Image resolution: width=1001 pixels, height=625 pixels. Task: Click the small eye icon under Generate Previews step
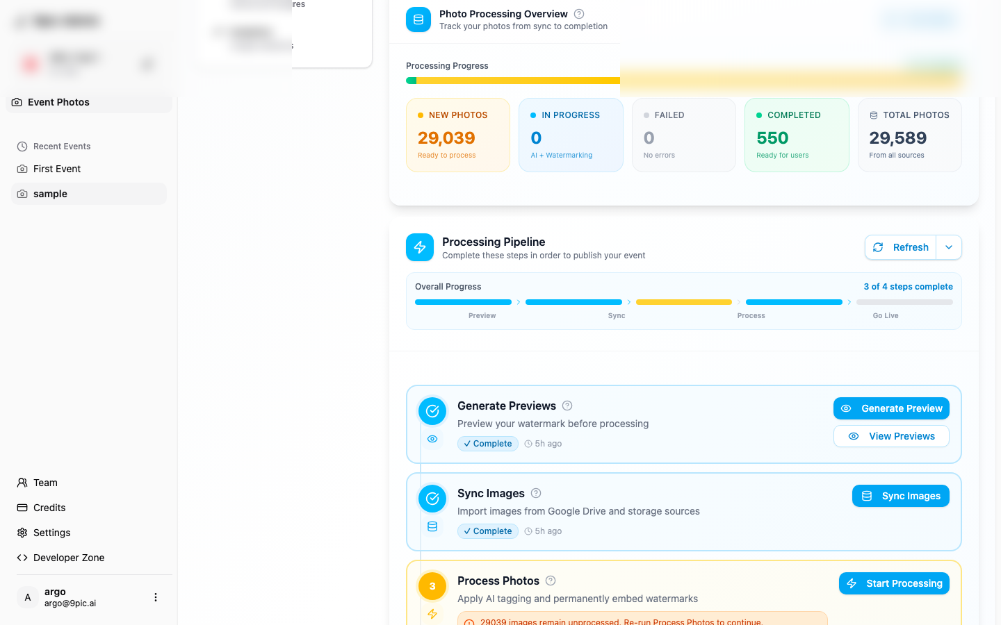pyautogui.click(x=432, y=439)
